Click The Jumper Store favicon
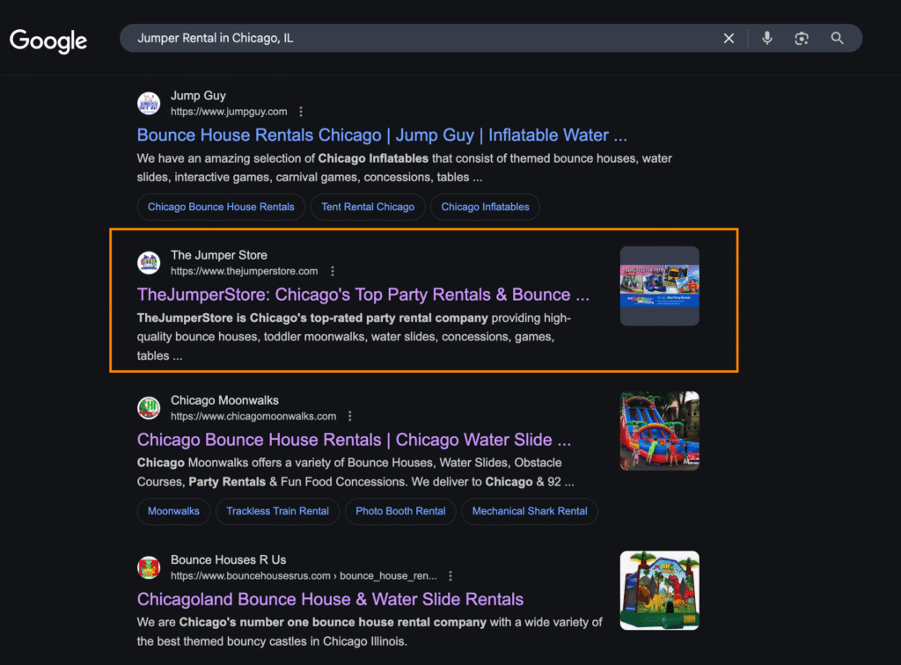The height and width of the screenshot is (665, 901). [149, 263]
